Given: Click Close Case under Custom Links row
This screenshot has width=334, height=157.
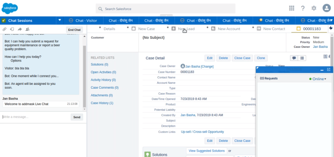Looking at the screenshot, I should pos(242,141).
